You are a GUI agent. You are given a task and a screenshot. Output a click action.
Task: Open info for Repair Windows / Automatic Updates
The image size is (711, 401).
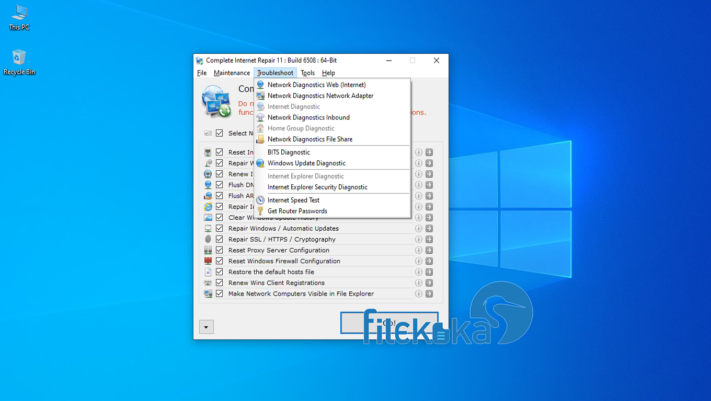(419, 228)
